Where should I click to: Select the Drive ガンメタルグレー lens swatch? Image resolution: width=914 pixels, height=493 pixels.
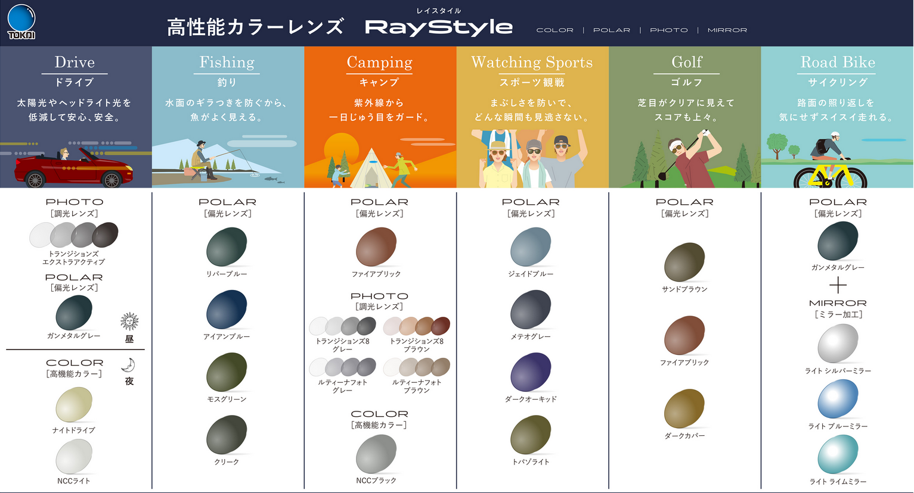coord(74,313)
